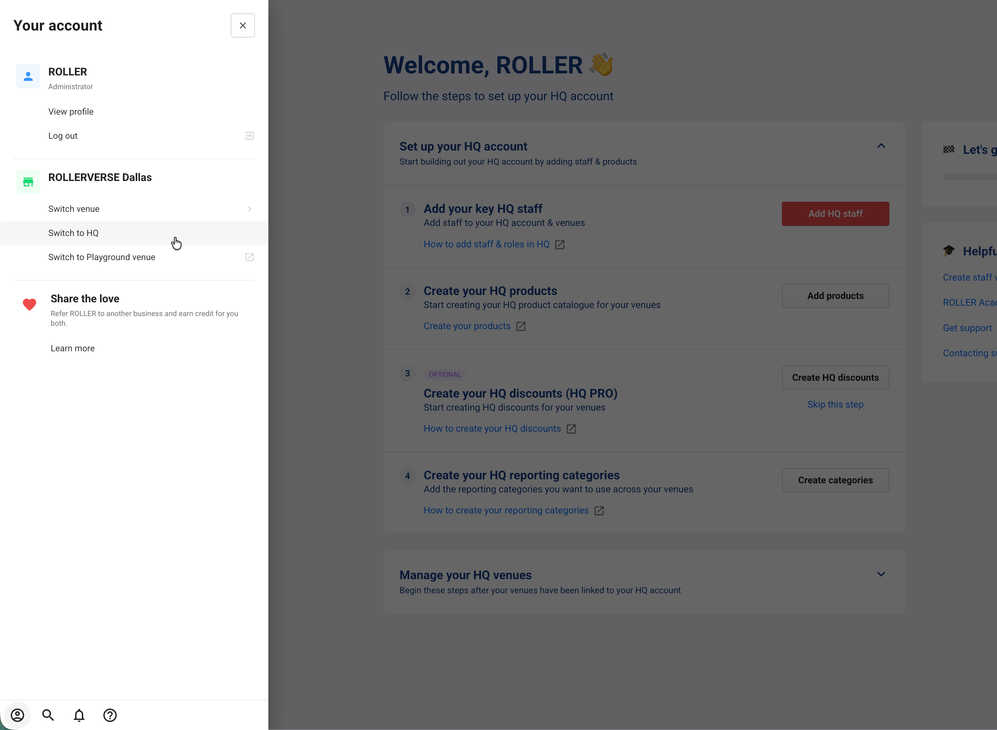This screenshot has height=730, width=997.
Task: Collapse the Set up your HQ account section
Action: tap(881, 146)
